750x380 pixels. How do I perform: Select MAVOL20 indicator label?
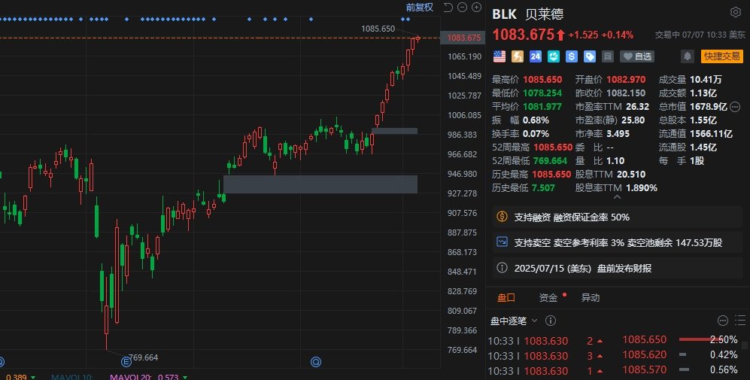pos(130,377)
